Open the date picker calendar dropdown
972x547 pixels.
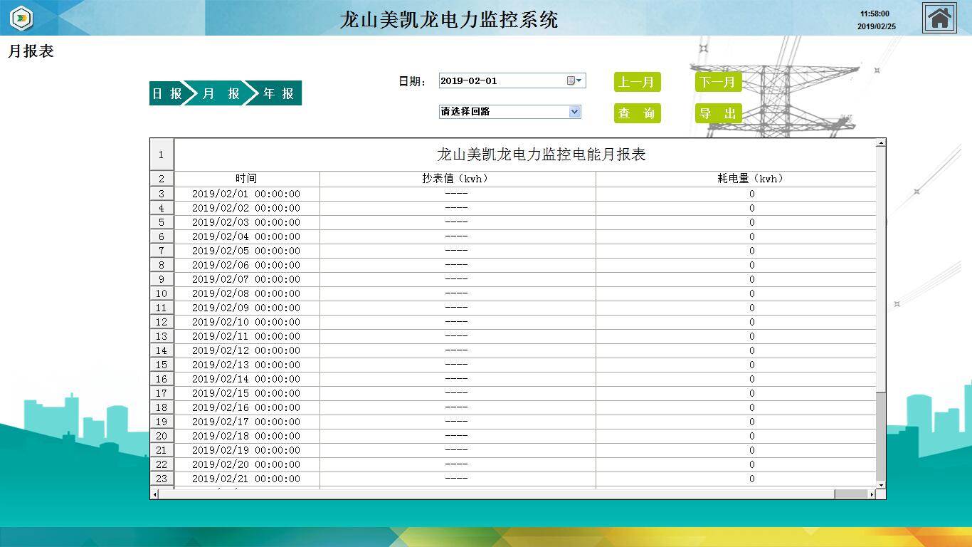tap(575, 81)
